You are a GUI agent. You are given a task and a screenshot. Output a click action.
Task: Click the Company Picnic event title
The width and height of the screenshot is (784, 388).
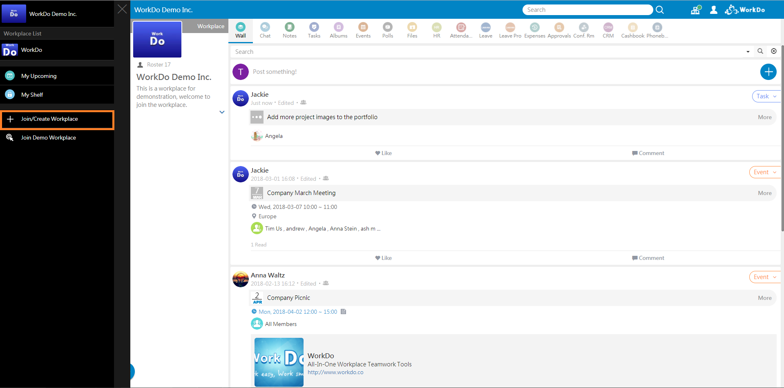coord(288,298)
